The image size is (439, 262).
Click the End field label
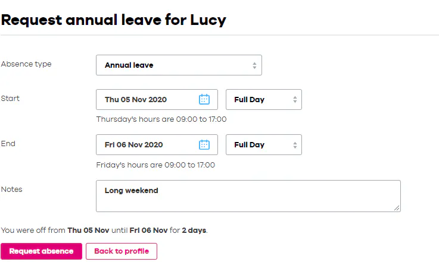pyautogui.click(x=8, y=143)
